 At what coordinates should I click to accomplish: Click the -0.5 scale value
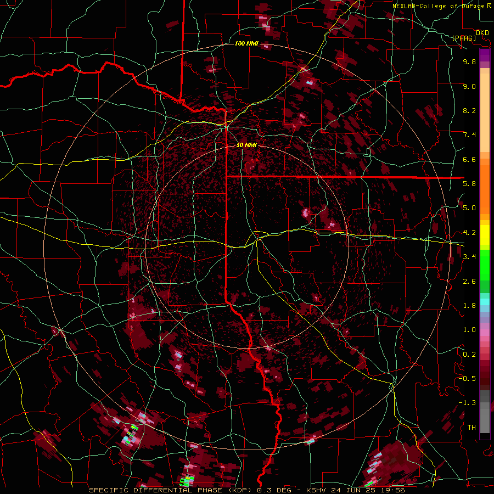[467, 379]
